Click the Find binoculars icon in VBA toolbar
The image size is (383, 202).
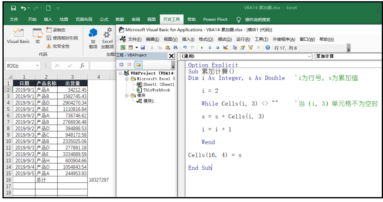[x=176, y=48]
